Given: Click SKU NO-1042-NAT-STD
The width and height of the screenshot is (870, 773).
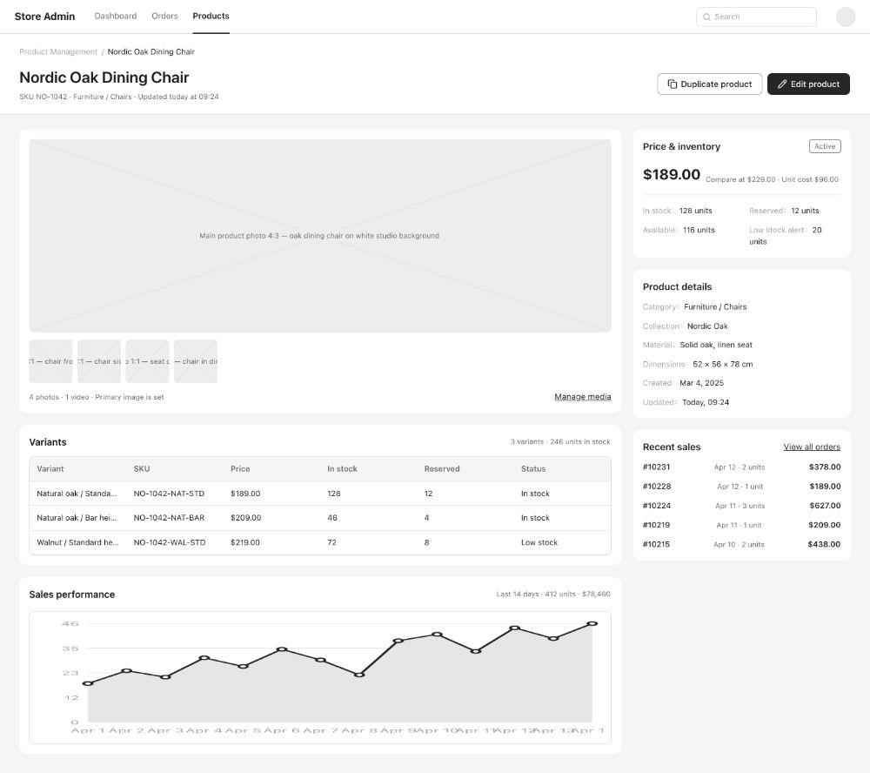Looking at the screenshot, I should (x=169, y=493).
